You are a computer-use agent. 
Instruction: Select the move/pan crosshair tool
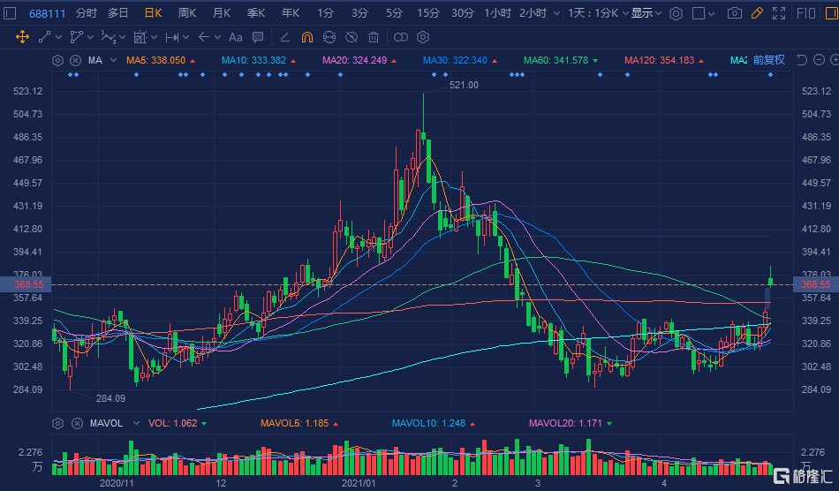click(x=22, y=37)
